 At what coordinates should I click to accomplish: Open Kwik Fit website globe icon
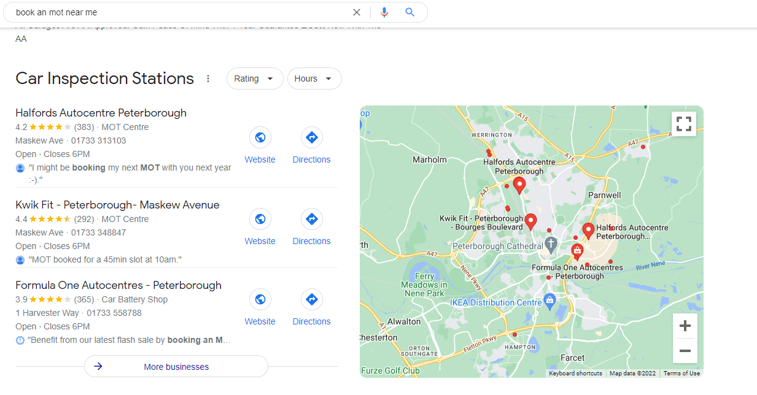point(260,219)
